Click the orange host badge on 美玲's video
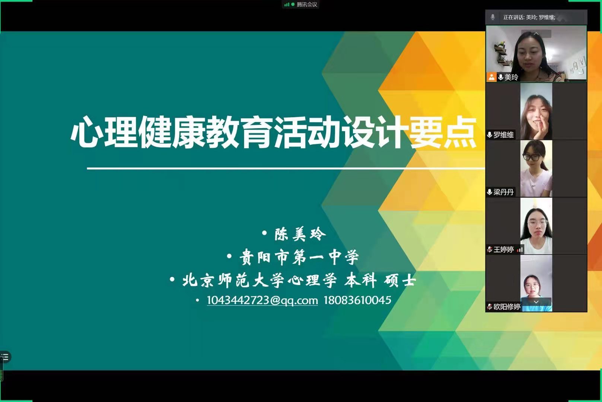The image size is (602, 402). pos(491,77)
